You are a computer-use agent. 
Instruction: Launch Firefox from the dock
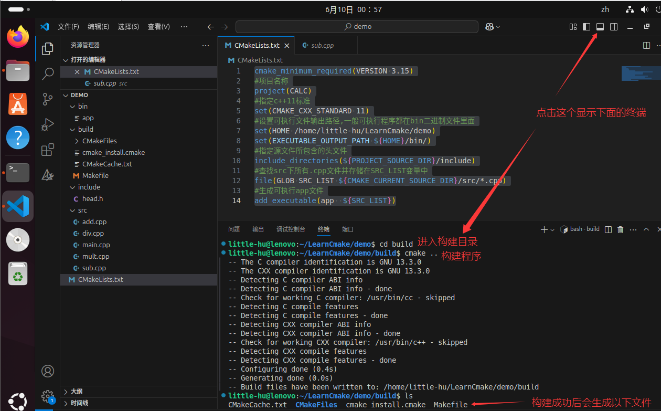coord(17,37)
